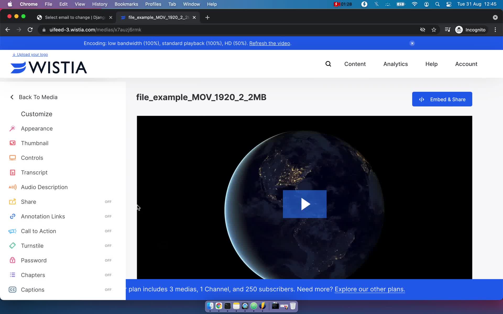This screenshot has width=503, height=314.
Task: Select the Content menu item
Action: pyautogui.click(x=355, y=64)
